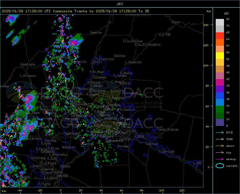The image size is (240, 194).
Task: Click the MENDOZA city label
Action: pyautogui.click(x=71, y=98)
